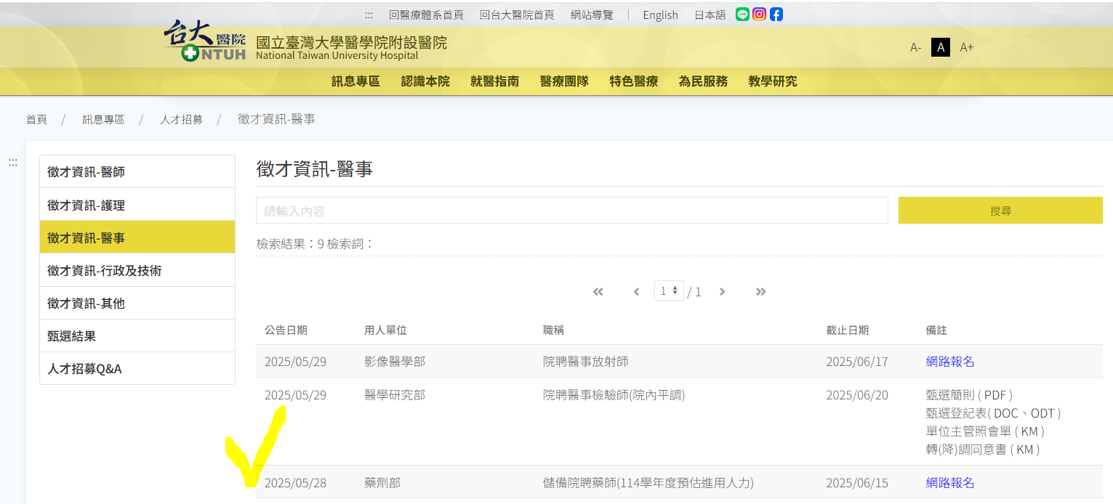Click 公告日期 column header
The width and height of the screenshot is (1113, 504).
tap(286, 330)
